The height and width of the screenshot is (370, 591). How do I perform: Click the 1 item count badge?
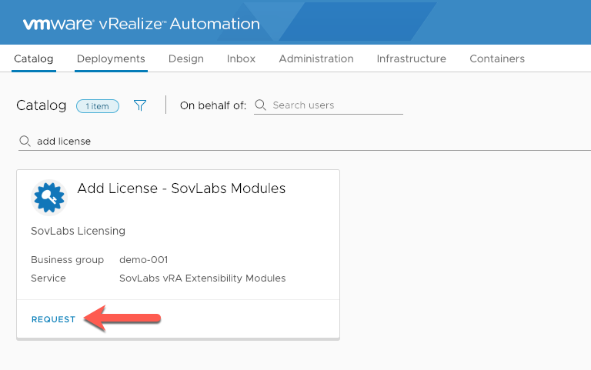[x=98, y=106]
